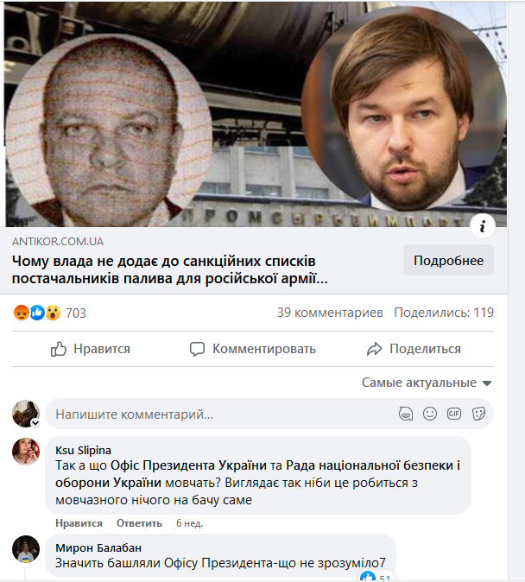Expand the Самые актуальные comment sorting dropdown
This screenshot has width=525, height=582.
[x=427, y=383]
